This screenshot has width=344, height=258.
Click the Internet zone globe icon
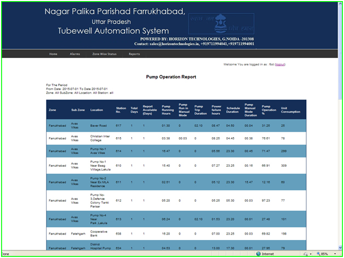(259, 254)
